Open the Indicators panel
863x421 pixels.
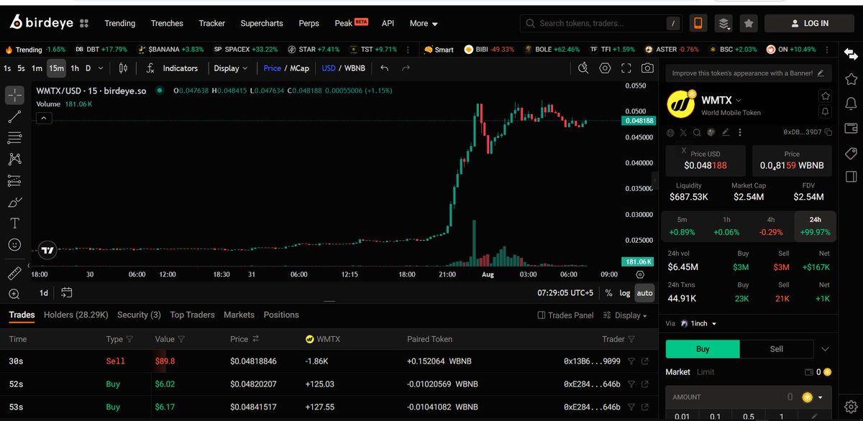pyautogui.click(x=173, y=68)
